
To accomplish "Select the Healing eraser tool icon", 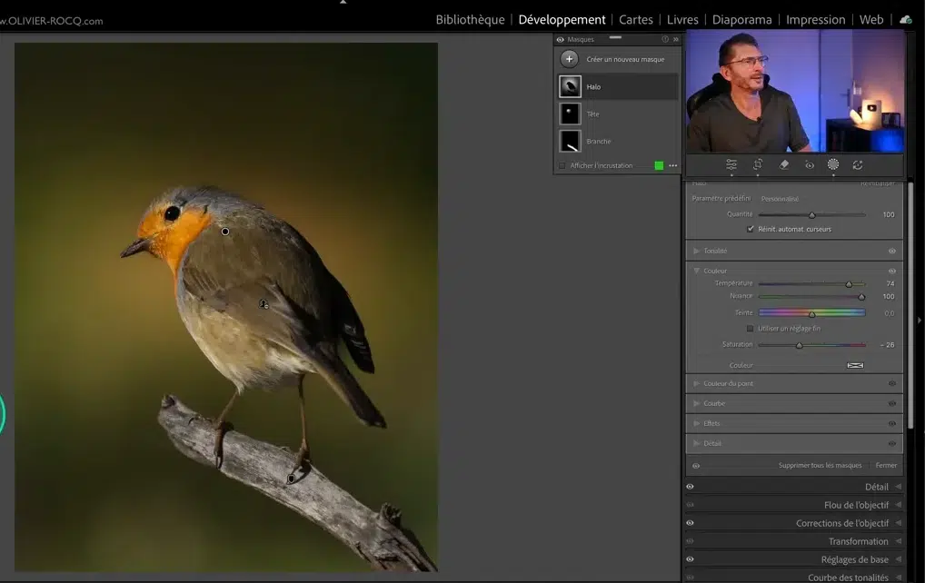I will [784, 164].
